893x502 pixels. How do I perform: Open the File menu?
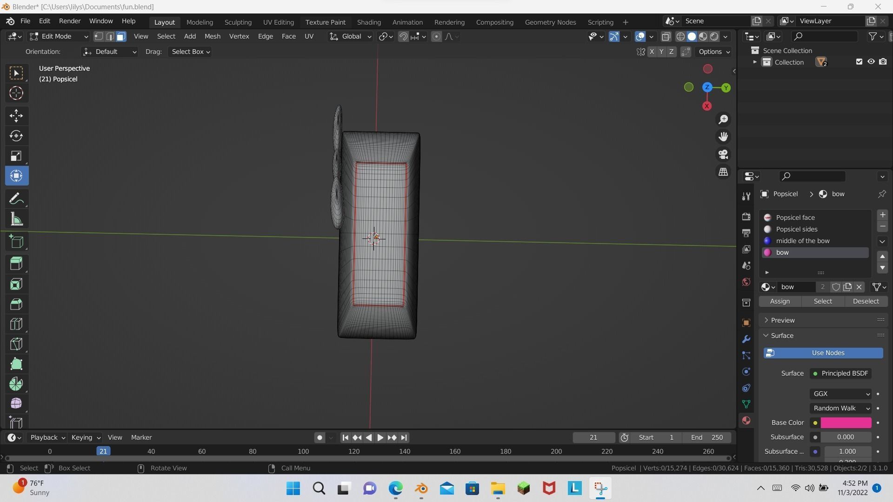click(25, 21)
